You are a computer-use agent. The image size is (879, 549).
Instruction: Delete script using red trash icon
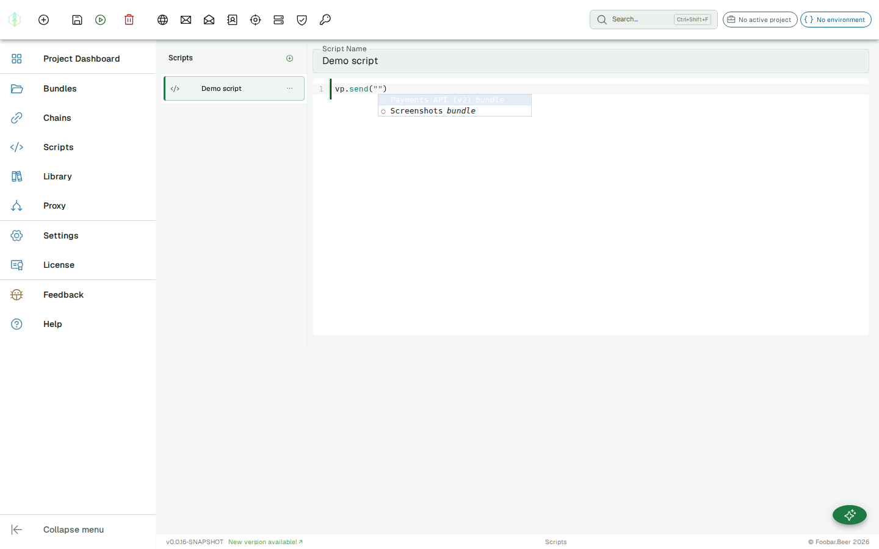(x=129, y=20)
